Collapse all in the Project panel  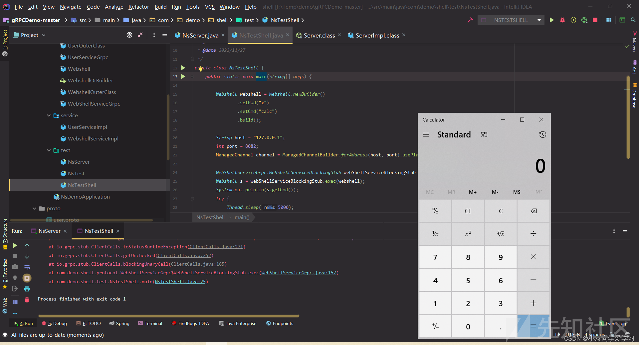[140, 35]
